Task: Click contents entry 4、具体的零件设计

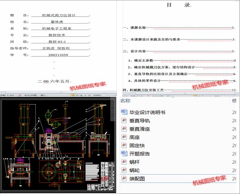Action: pos(182,81)
